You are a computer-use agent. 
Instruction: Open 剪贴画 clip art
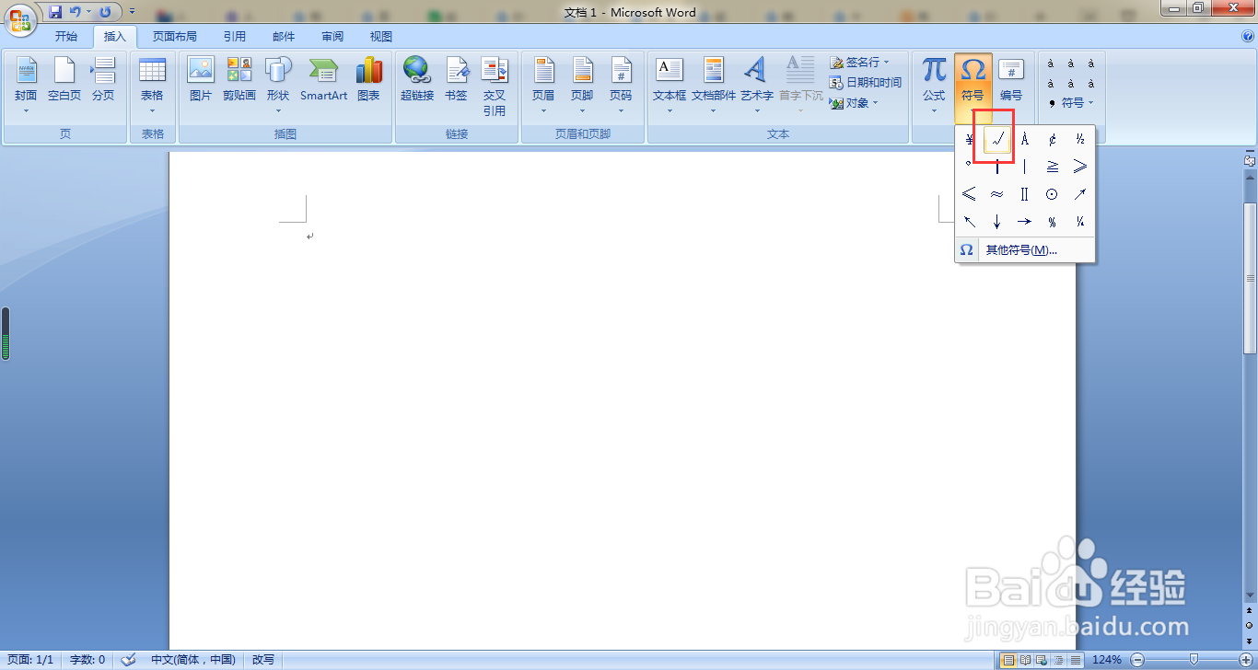point(239,79)
